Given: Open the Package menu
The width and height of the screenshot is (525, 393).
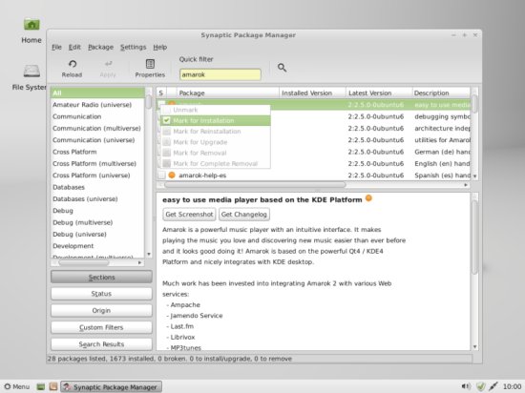Looking at the screenshot, I should pyautogui.click(x=100, y=47).
